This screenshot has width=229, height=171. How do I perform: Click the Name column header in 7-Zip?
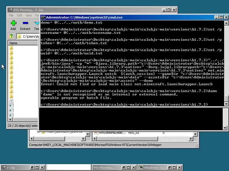(x=23, y=43)
